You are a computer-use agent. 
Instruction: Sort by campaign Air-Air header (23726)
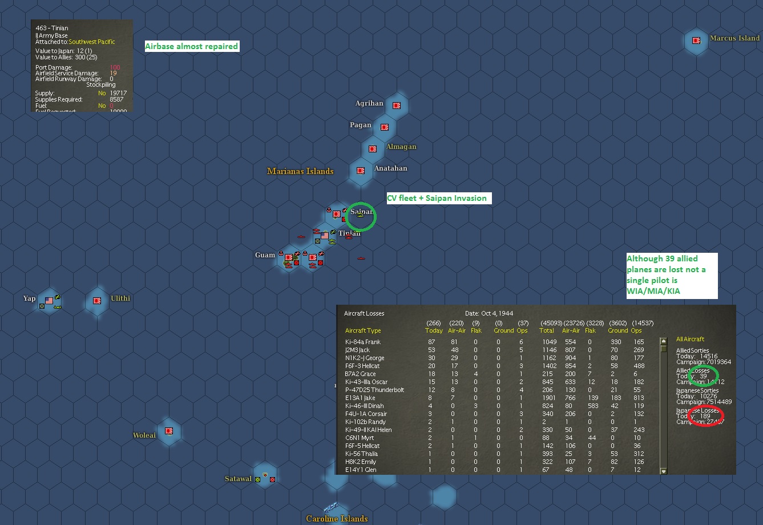click(571, 330)
